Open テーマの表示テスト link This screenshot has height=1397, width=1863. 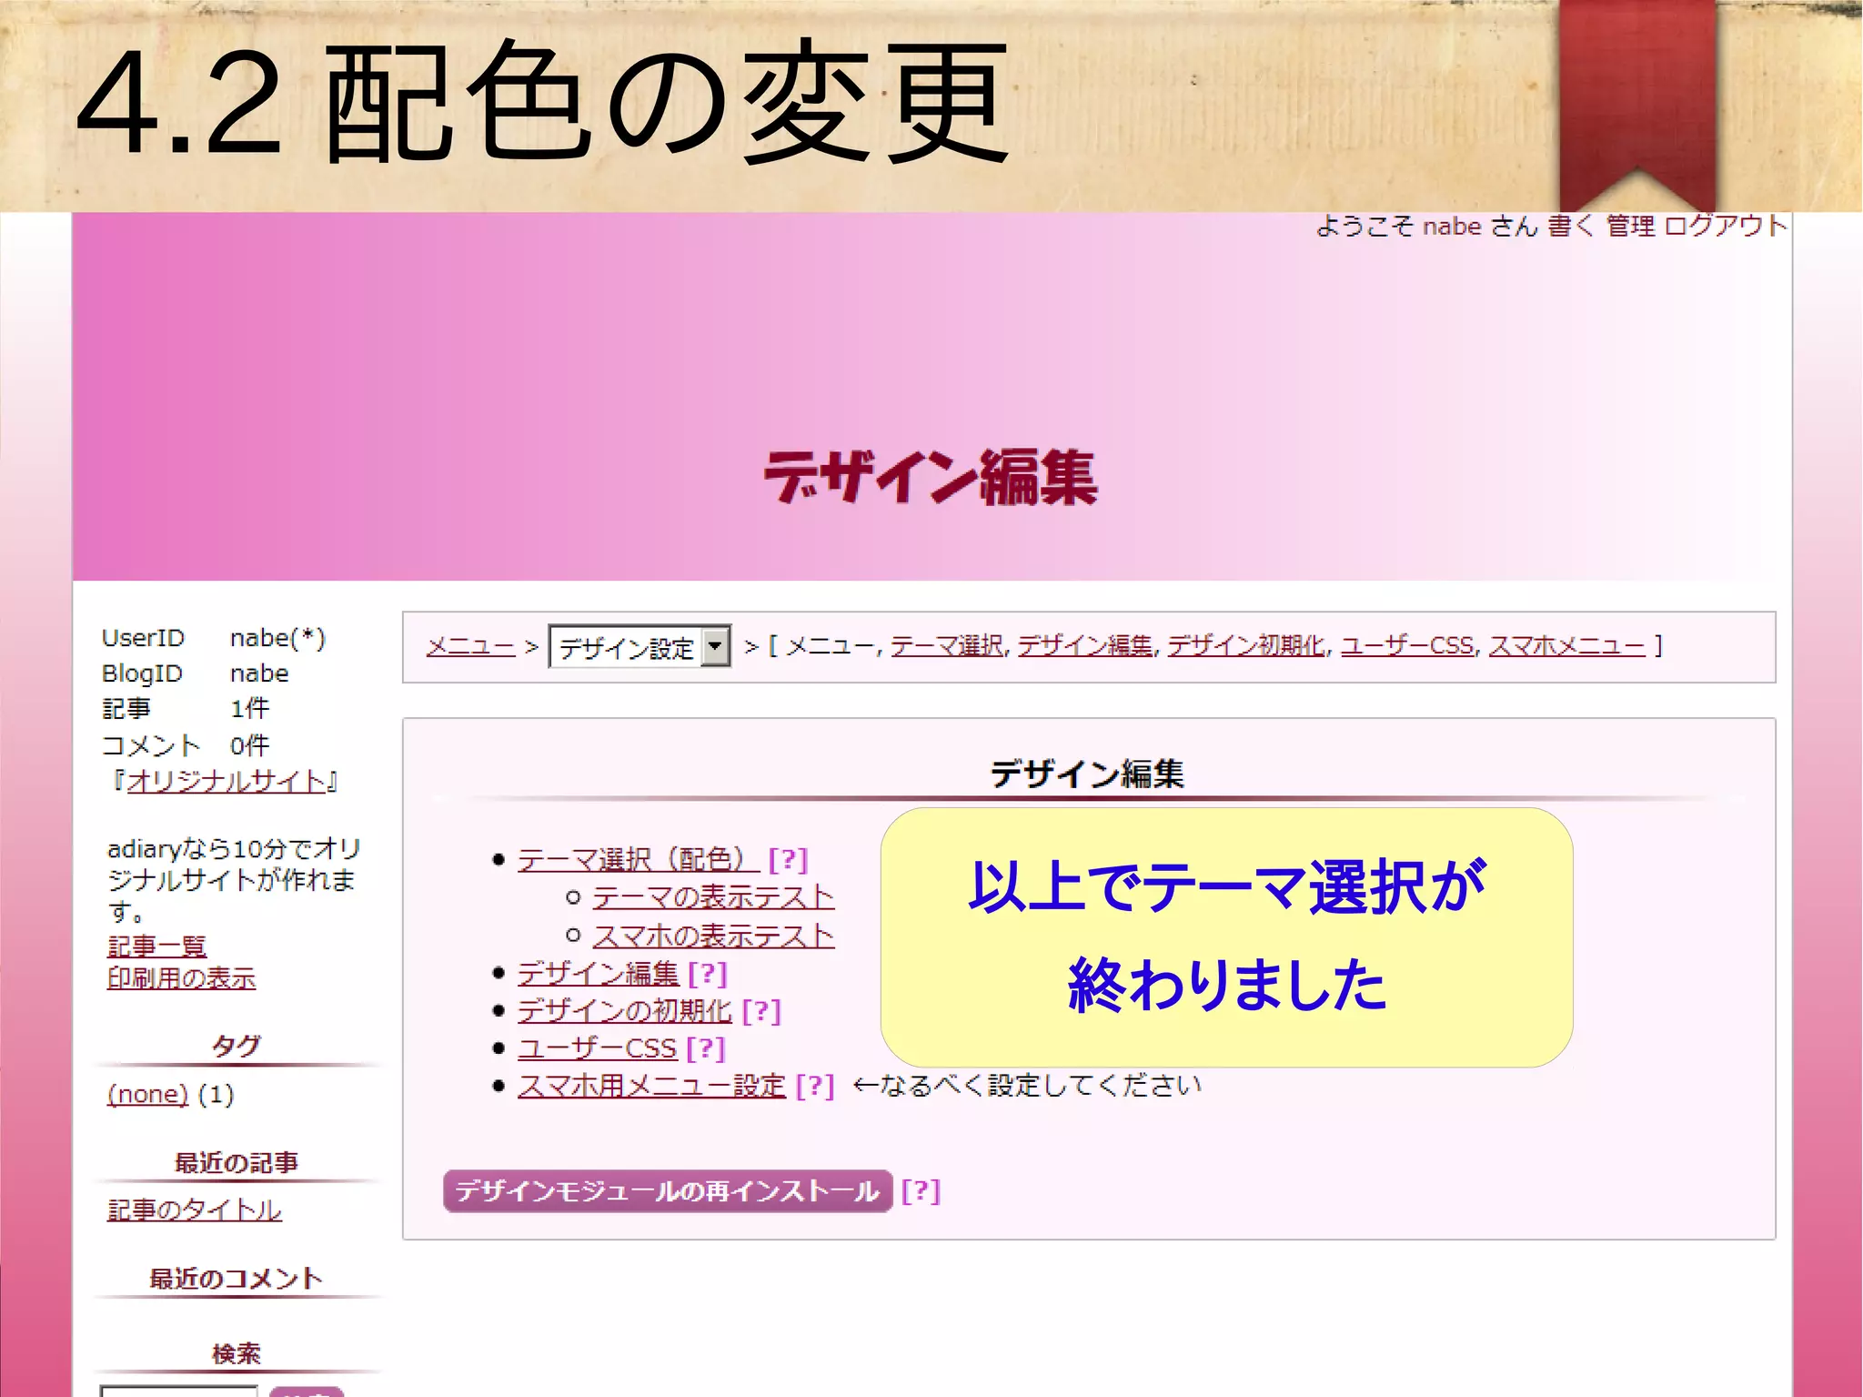(713, 897)
